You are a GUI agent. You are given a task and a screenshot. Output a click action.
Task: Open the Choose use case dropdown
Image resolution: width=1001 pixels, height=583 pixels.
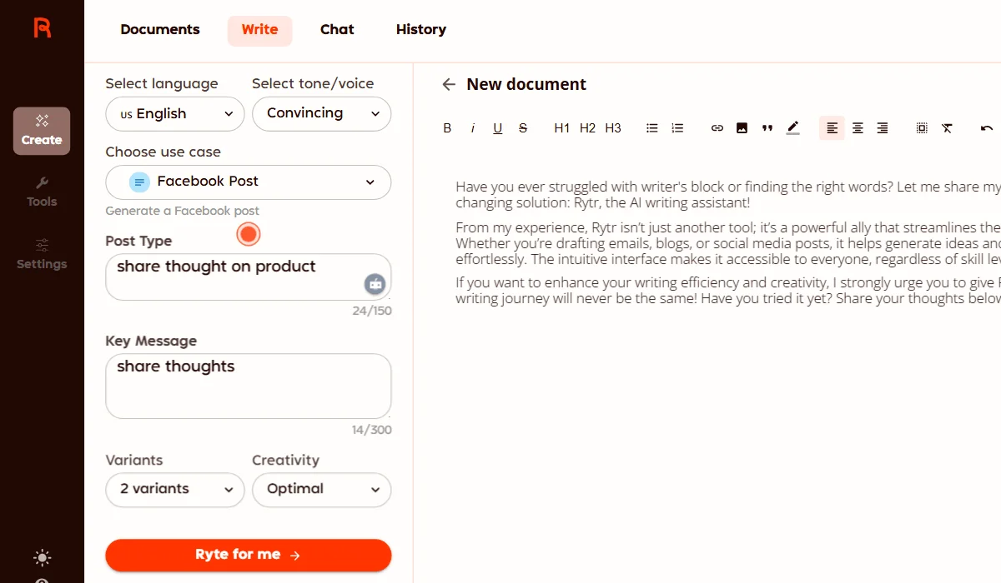248,182
